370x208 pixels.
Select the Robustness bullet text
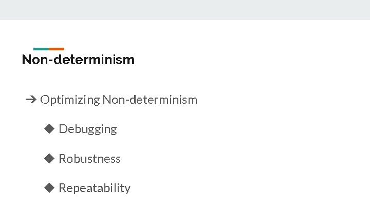coord(90,159)
